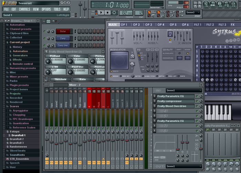This screenshot has width=241, height=173.
Task: Open the Mixer via FX button
Action: coord(233,4)
